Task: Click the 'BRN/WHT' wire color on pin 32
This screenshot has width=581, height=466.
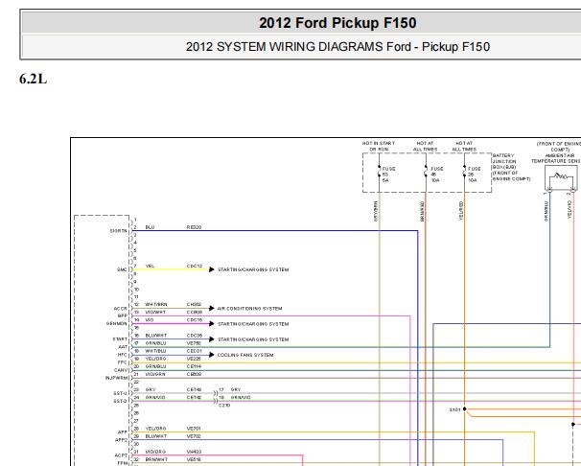Action: click(x=156, y=459)
